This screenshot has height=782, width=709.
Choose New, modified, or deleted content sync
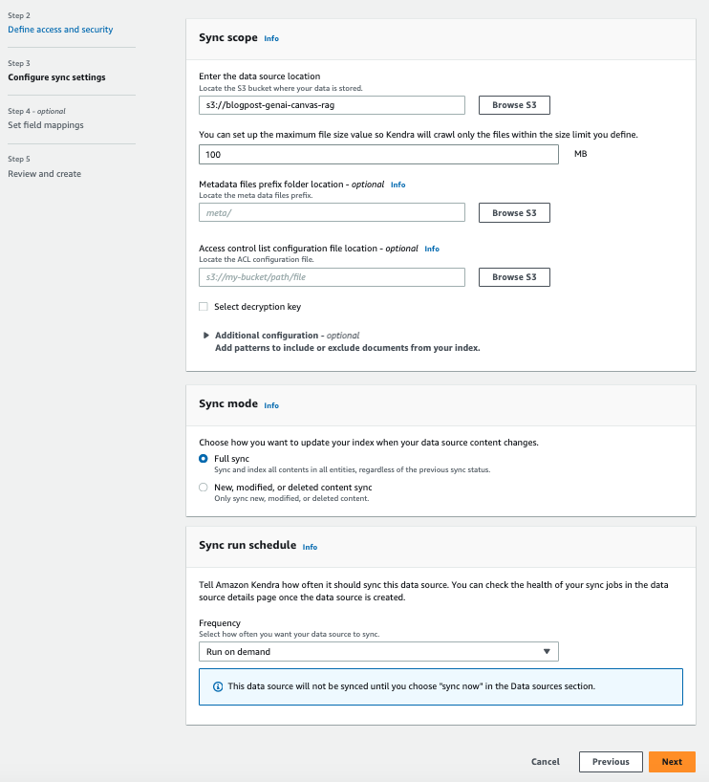click(x=204, y=488)
